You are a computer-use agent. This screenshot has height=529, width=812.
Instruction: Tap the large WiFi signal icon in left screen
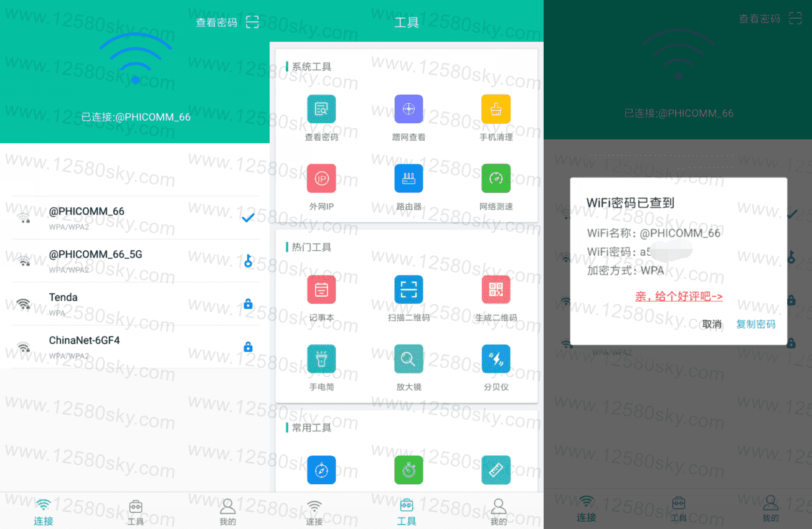(135, 58)
